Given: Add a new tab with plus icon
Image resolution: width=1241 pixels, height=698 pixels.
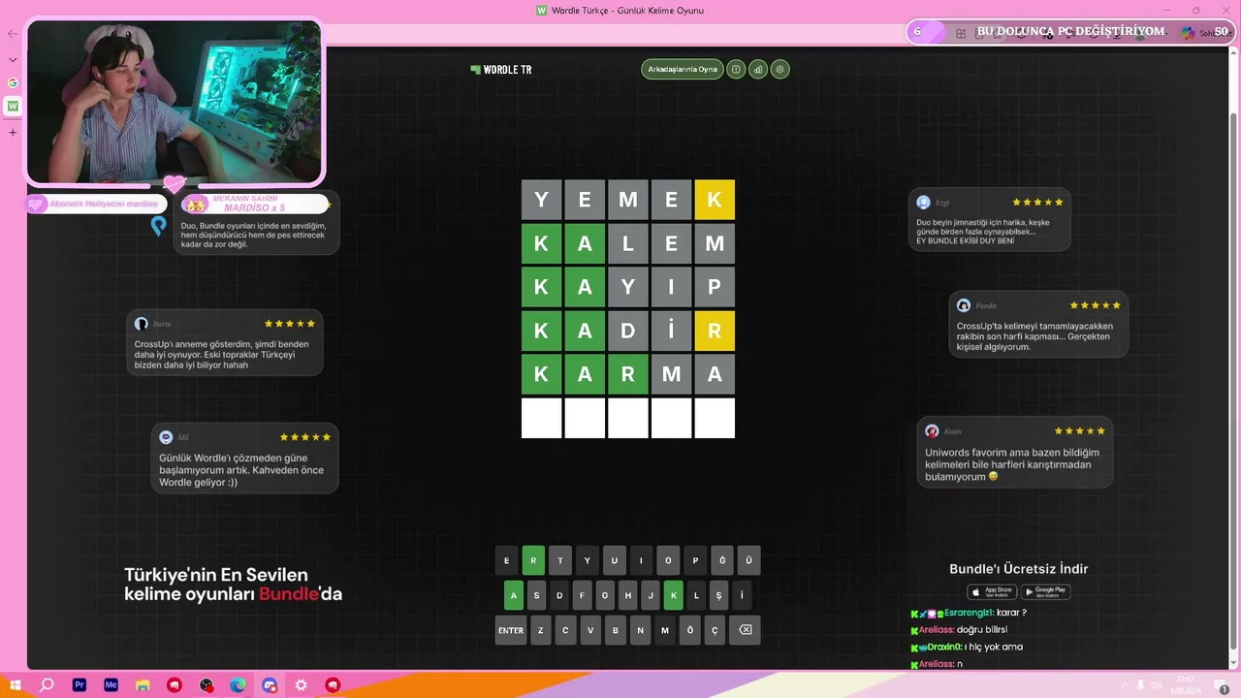Looking at the screenshot, I should (x=13, y=132).
